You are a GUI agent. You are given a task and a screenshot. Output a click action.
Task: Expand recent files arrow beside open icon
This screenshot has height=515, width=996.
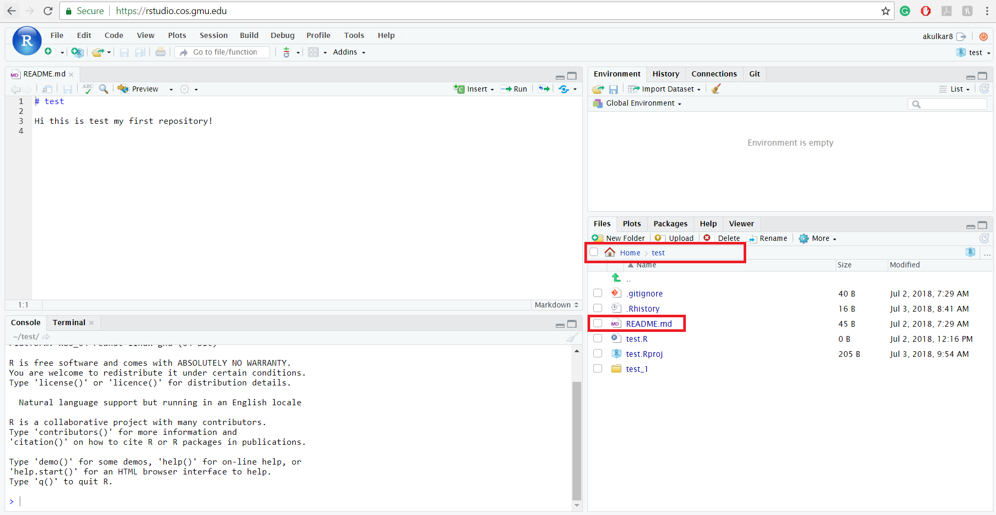tap(109, 53)
